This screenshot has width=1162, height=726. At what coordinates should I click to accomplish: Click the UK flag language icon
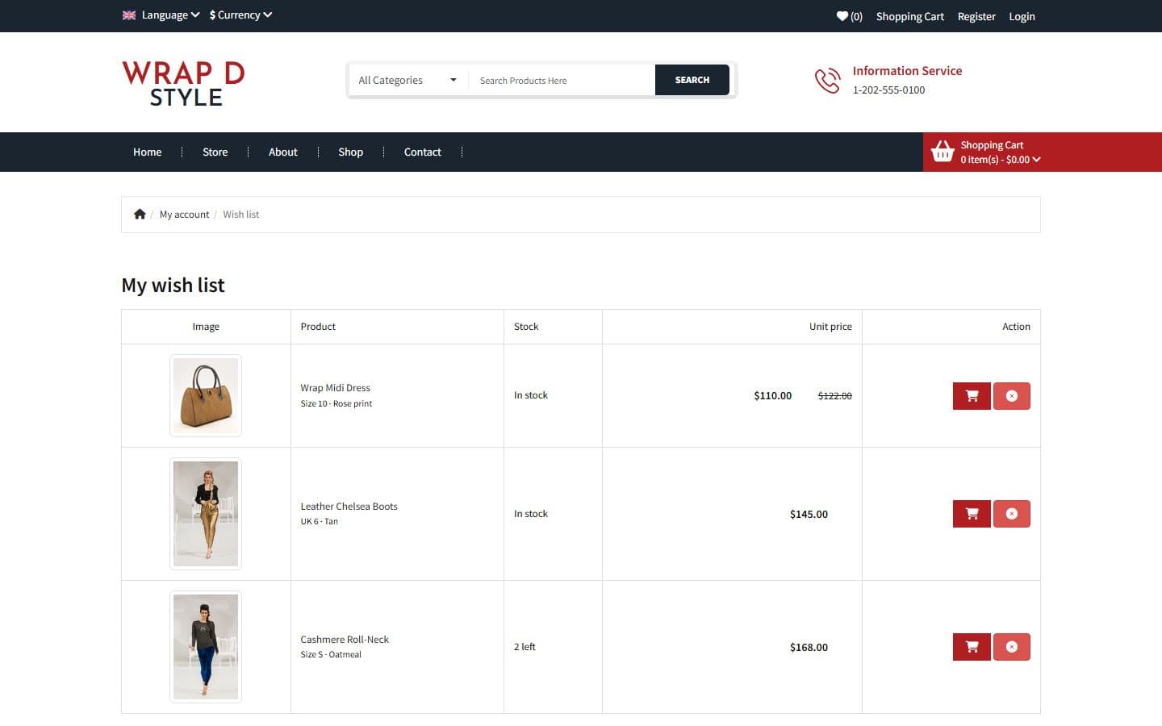(x=129, y=15)
